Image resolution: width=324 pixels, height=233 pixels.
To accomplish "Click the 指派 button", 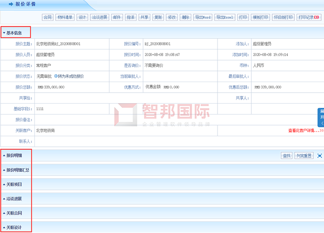I will (131, 17).
